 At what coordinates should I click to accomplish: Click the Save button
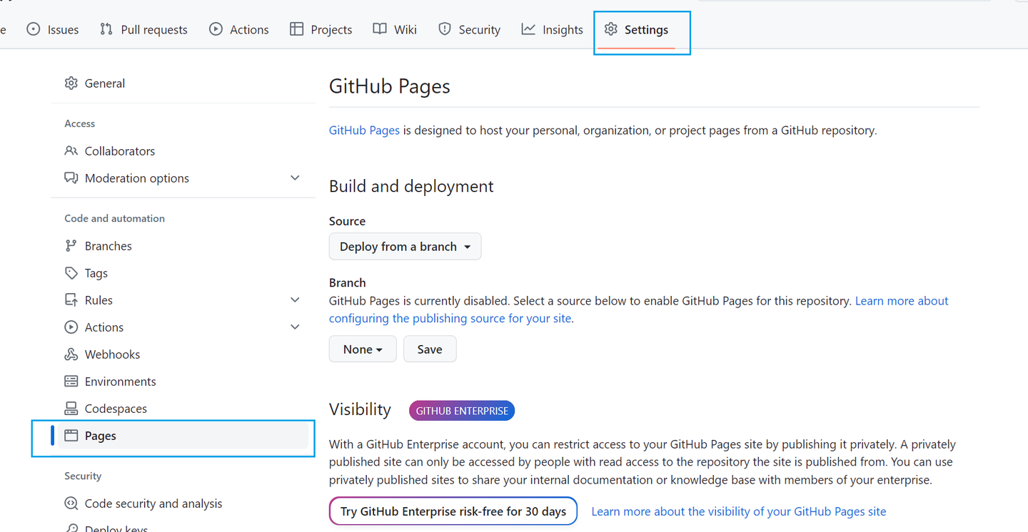coord(430,349)
